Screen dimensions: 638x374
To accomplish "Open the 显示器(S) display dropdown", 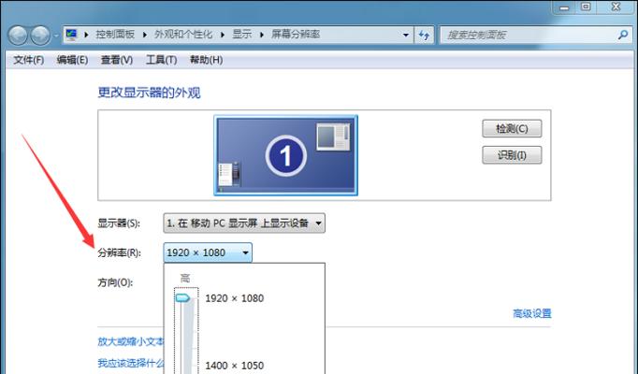I will 244,223.
